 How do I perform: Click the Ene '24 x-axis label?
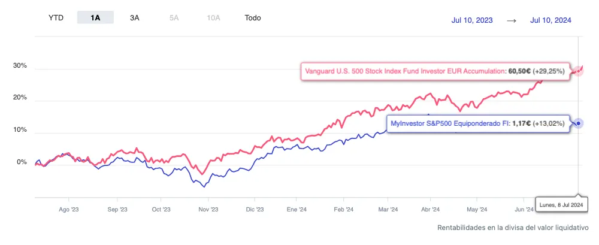pos(297,210)
